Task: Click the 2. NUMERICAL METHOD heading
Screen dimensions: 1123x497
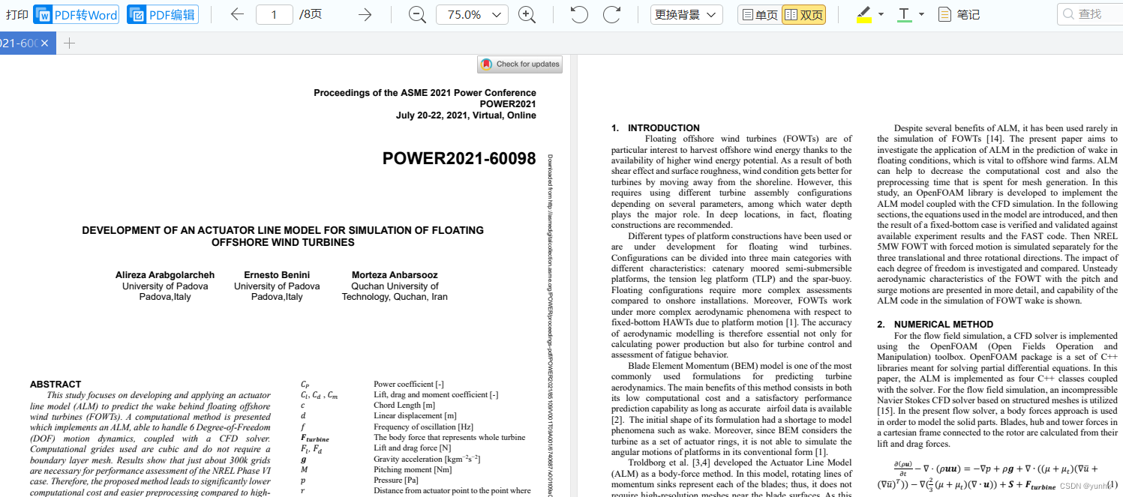Action: coord(935,325)
